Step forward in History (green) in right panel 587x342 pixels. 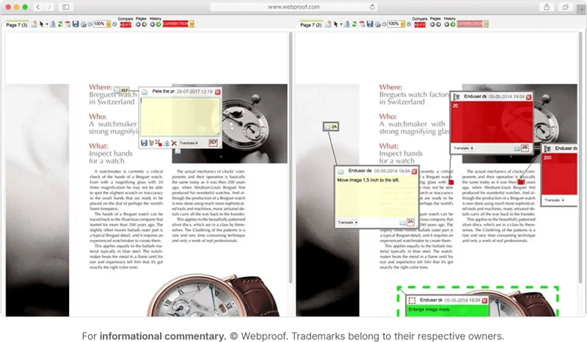coord(453,24)
